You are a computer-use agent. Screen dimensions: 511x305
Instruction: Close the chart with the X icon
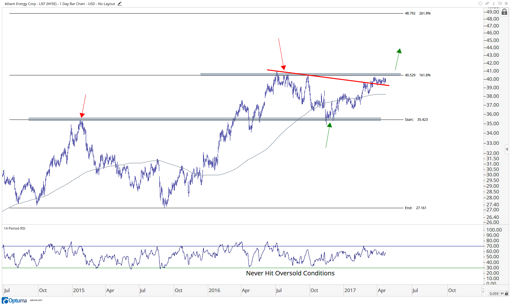pyautogui.click(x=506, y=3)
